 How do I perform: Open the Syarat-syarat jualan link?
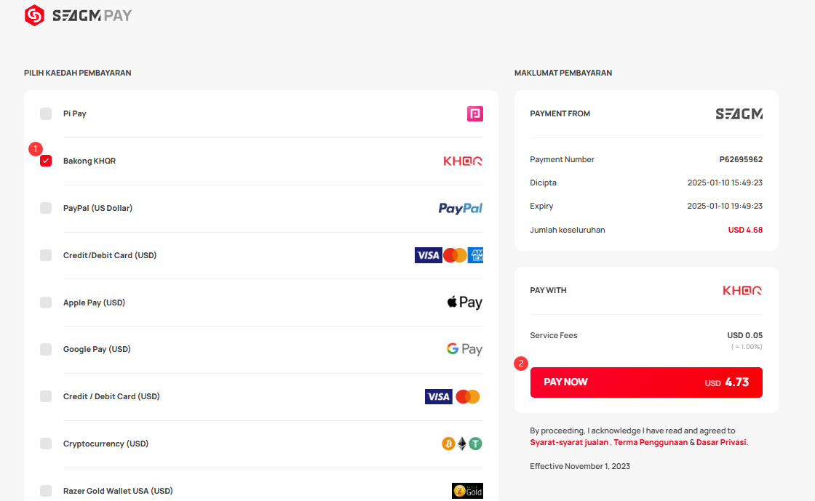coord(568,442)
